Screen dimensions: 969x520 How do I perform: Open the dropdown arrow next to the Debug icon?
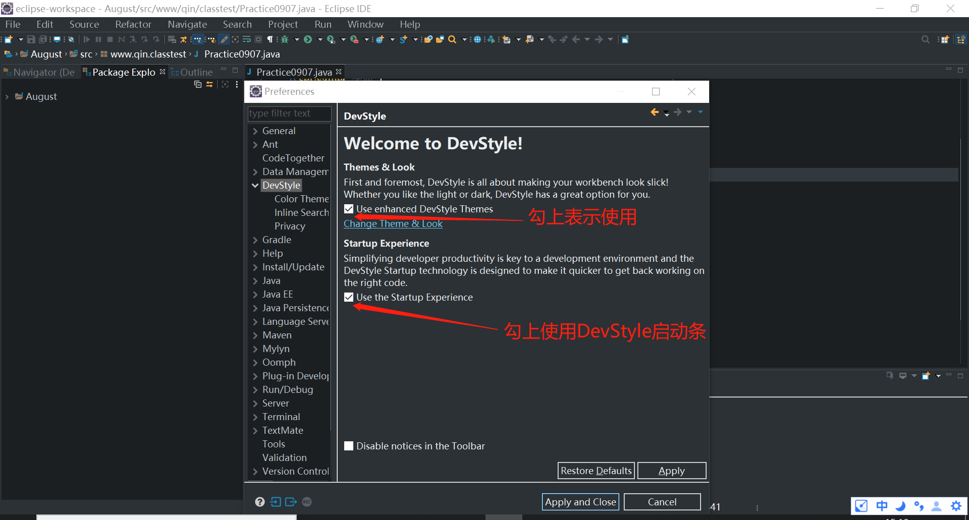click(297, 39)
